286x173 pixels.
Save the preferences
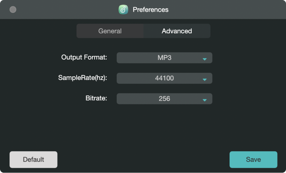[253, 160]
